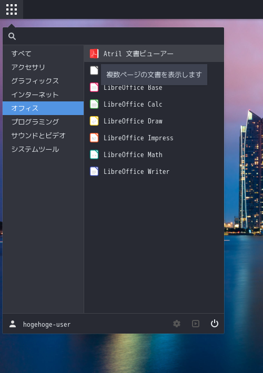
Task: Click the lock screen play icon
Action: coord(196,324)
